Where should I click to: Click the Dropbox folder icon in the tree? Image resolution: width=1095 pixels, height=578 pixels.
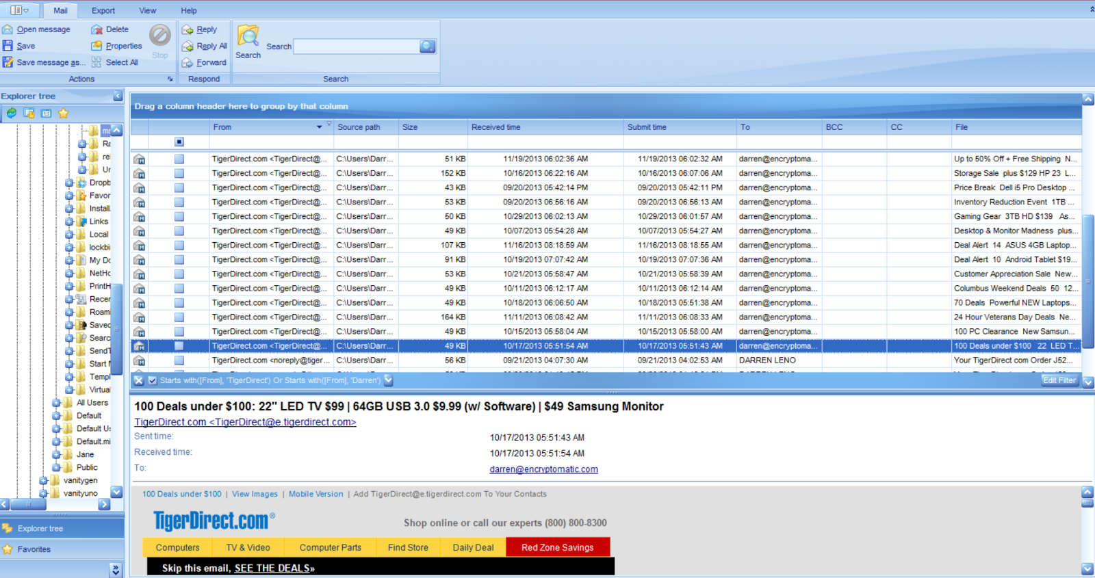[x=82, y=183]
